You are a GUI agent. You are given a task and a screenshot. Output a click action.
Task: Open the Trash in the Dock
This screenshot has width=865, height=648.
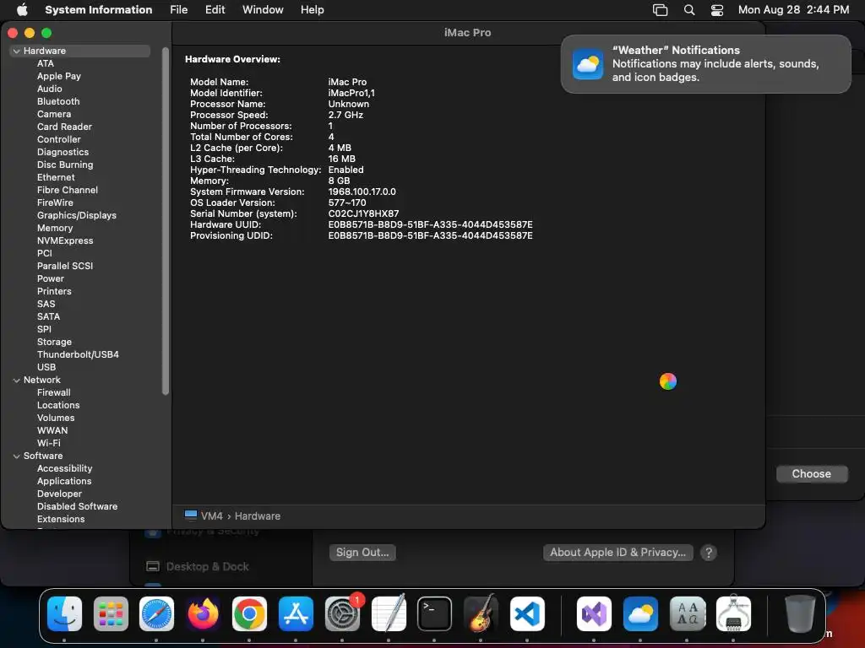tap(800, 613)
